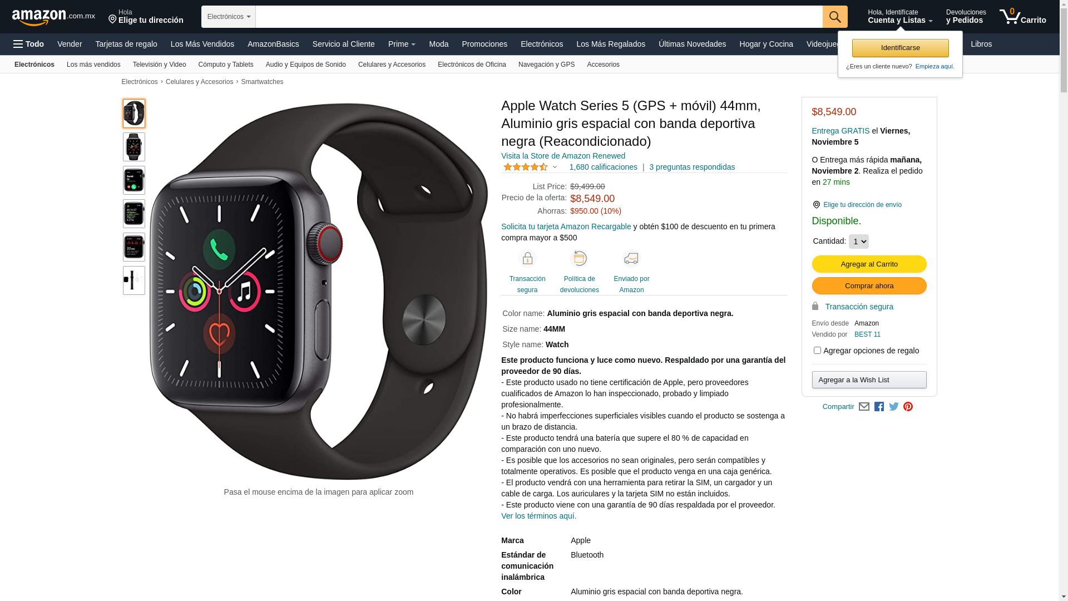This screenshot has width=1068, height=601.
Task: Expand the star rating breakdown arrow
Action: [555, 167]
